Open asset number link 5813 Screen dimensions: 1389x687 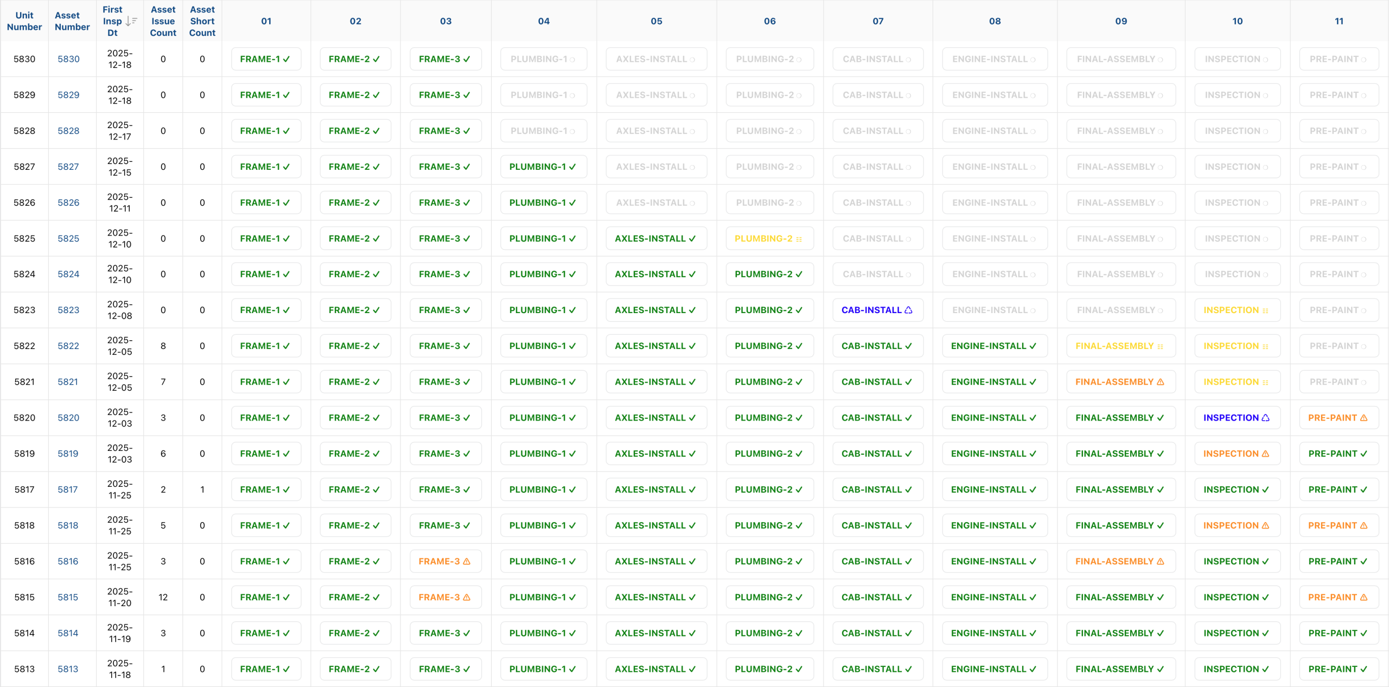68,669
